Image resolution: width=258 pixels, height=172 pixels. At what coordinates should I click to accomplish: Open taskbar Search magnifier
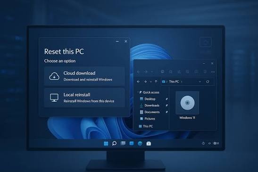[x=114, y=144]
